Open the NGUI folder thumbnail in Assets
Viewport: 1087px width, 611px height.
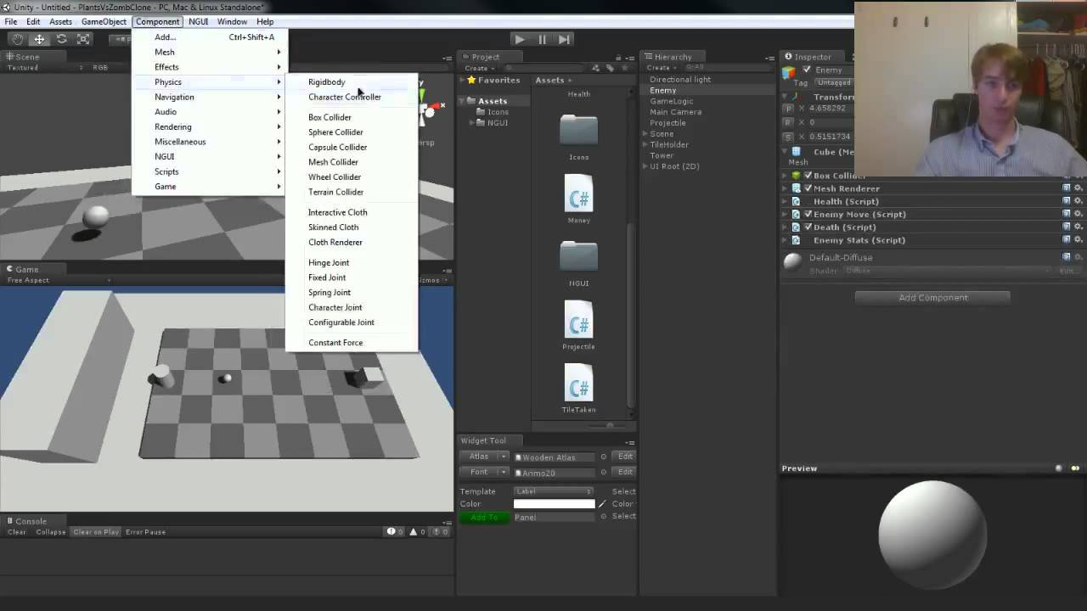578,256
